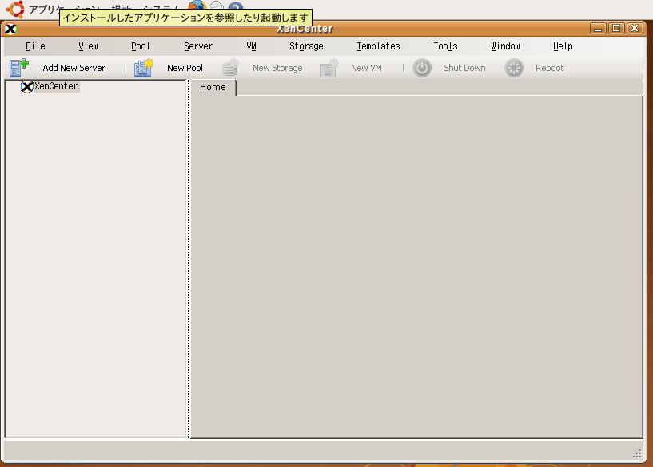The width and height of the screenshot is (653, 467).
Task: Open the Tools menu
Action: pos(446,46)
